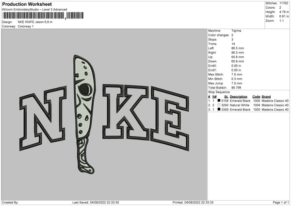Click 'Wilcom EmbroideryStudio – Level 3 Advanced' text
The image size is (291, 206).
pyautogui.click(x=34, y=10)
